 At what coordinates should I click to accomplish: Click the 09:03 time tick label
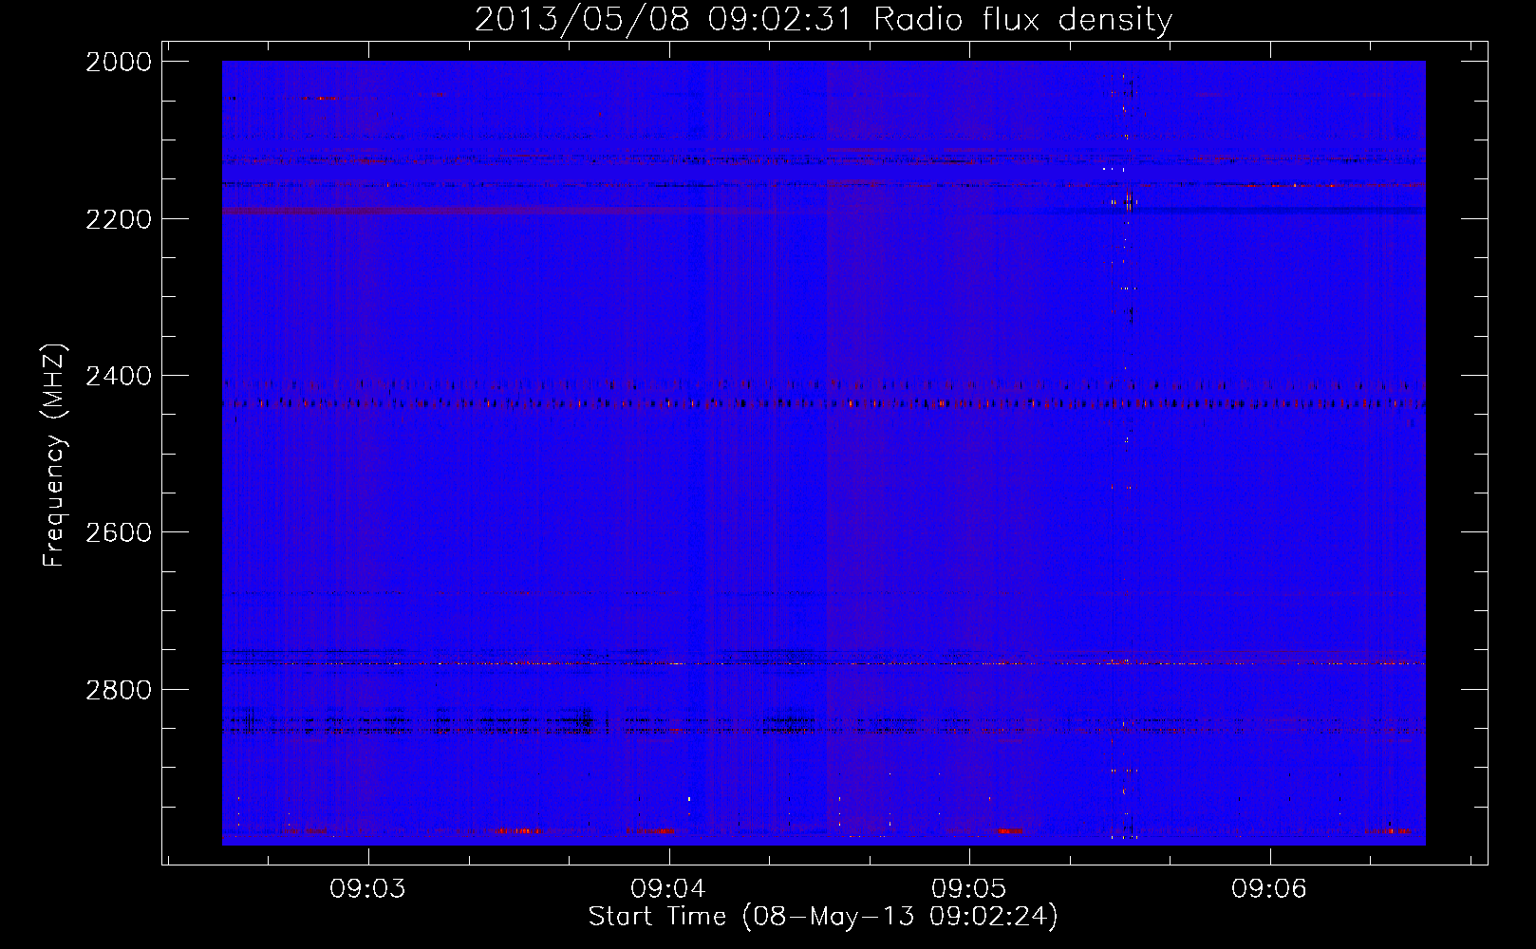pos(367,888)
